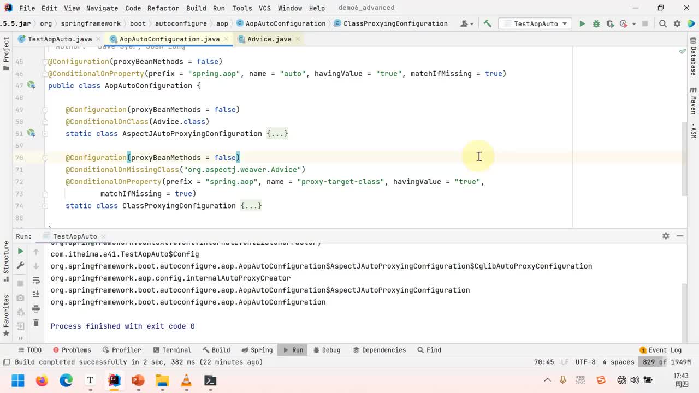Close the AopAutoConfiguration.java tab

point(227,39)
